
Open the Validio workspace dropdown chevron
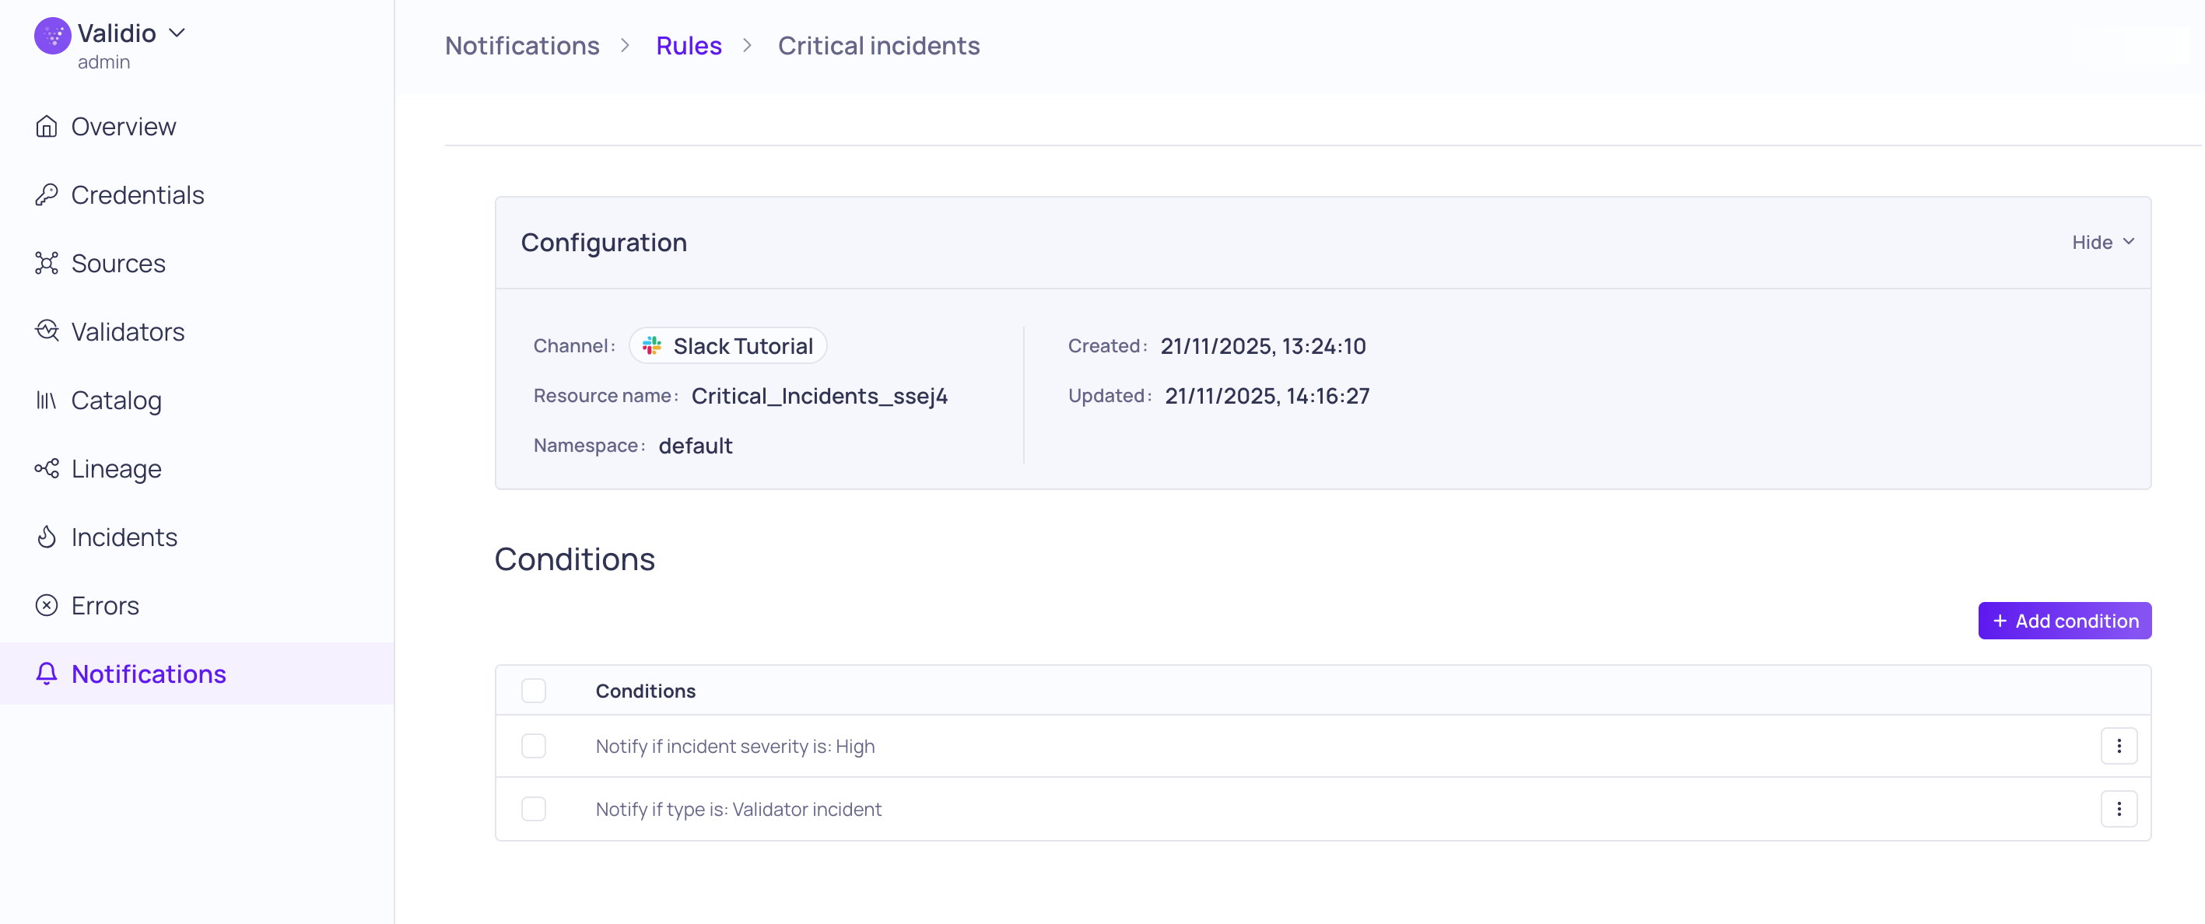pyautogui.click(x=177, y=33)
